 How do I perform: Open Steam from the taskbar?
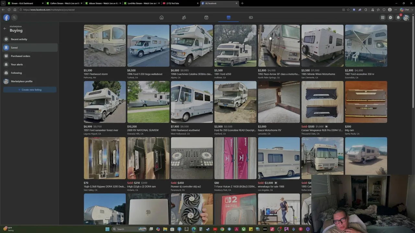208,229
